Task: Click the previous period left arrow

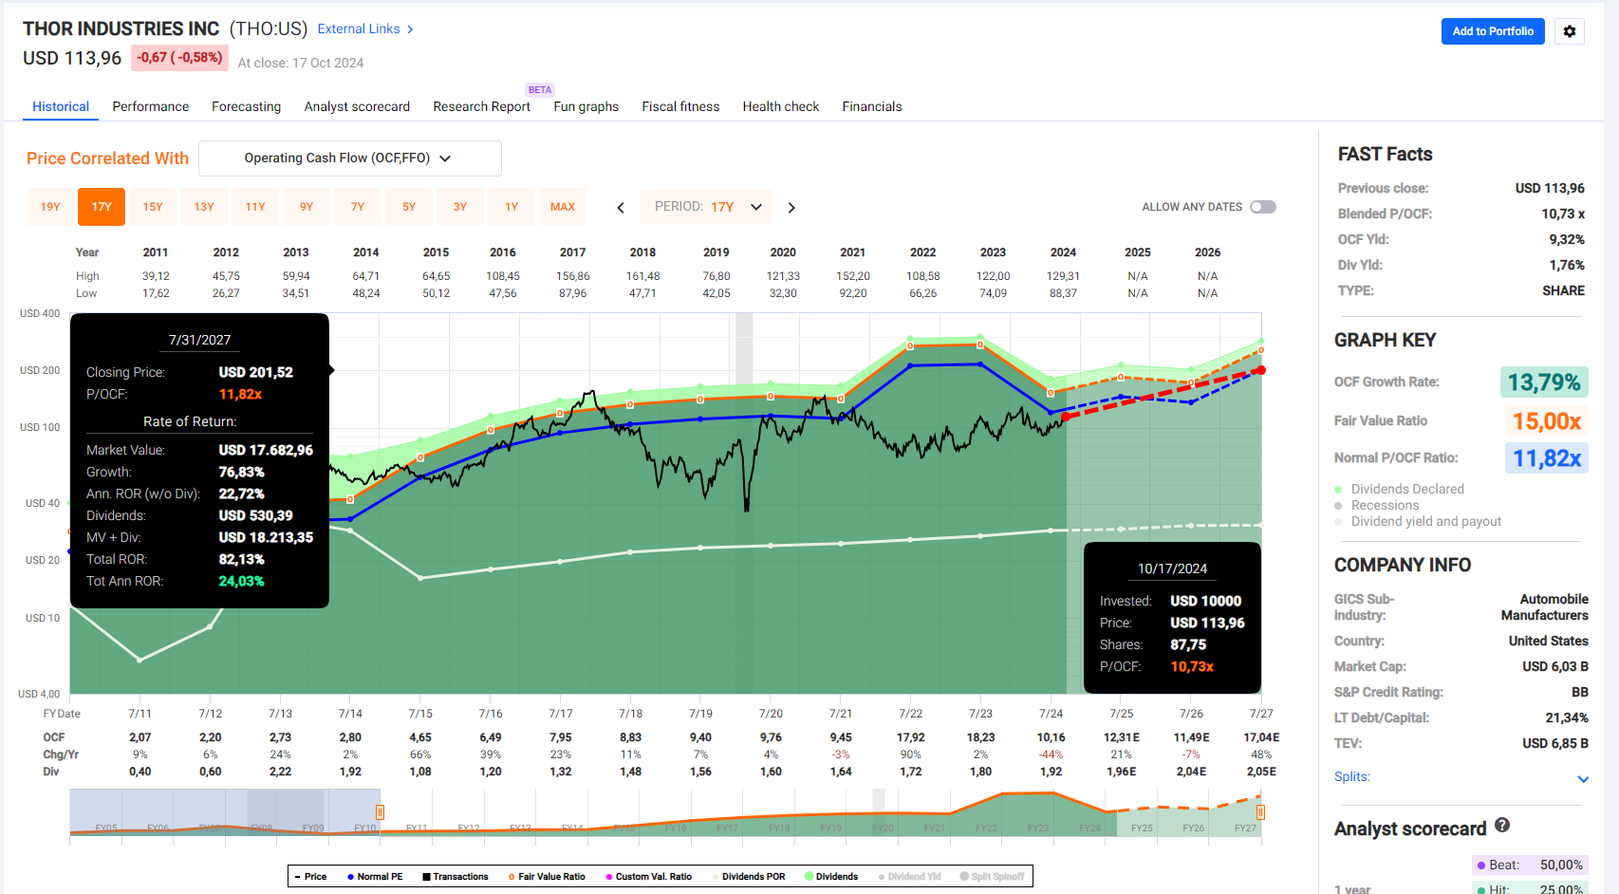Action: [x=621, y=207]
